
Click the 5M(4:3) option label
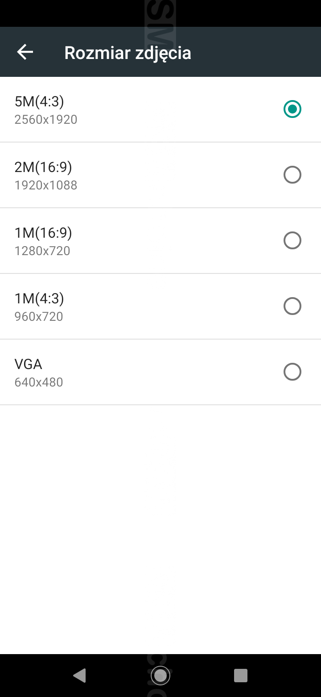click(x=39, y=101)
